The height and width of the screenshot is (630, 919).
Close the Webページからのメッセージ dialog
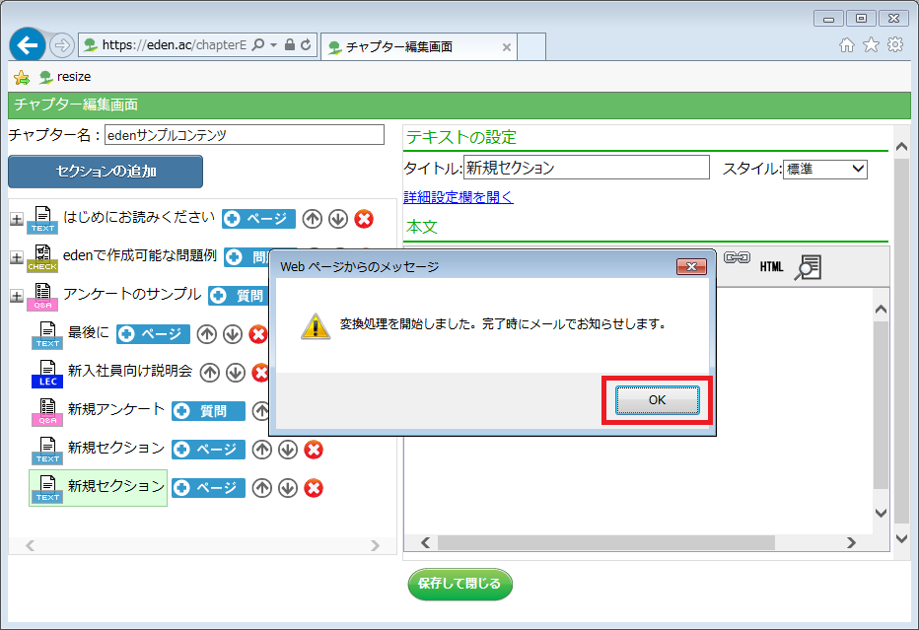click(691, 266)
